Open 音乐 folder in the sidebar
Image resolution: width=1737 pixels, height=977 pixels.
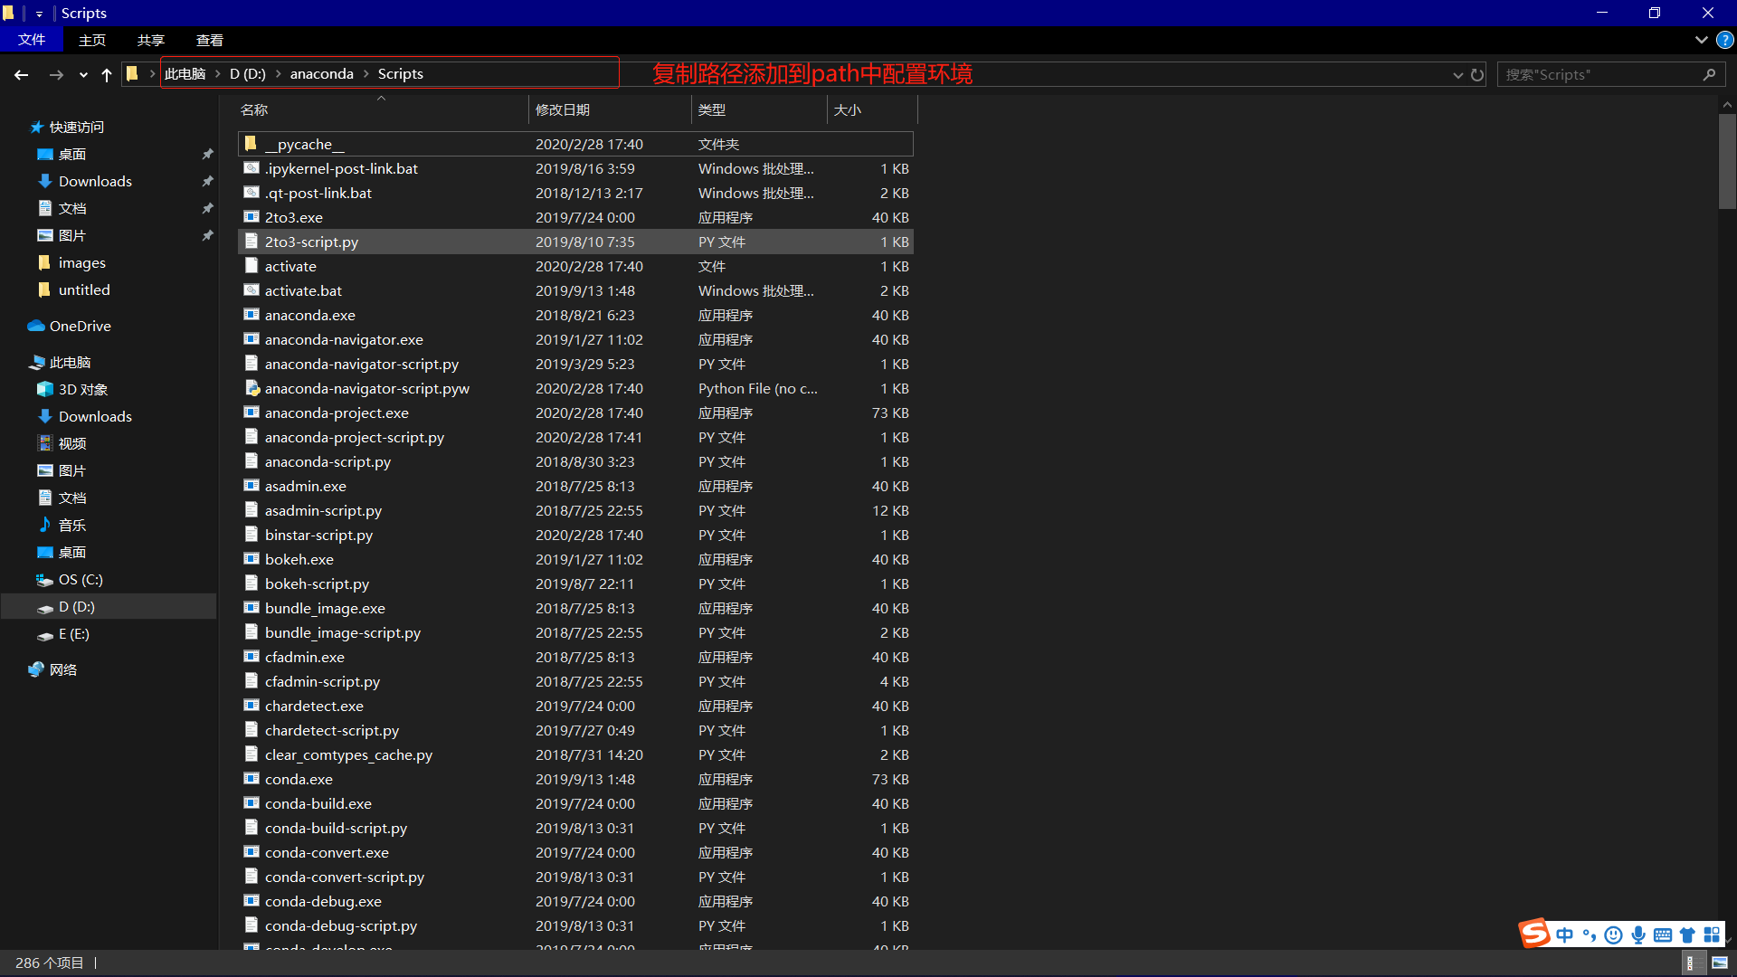click(72, 526)
